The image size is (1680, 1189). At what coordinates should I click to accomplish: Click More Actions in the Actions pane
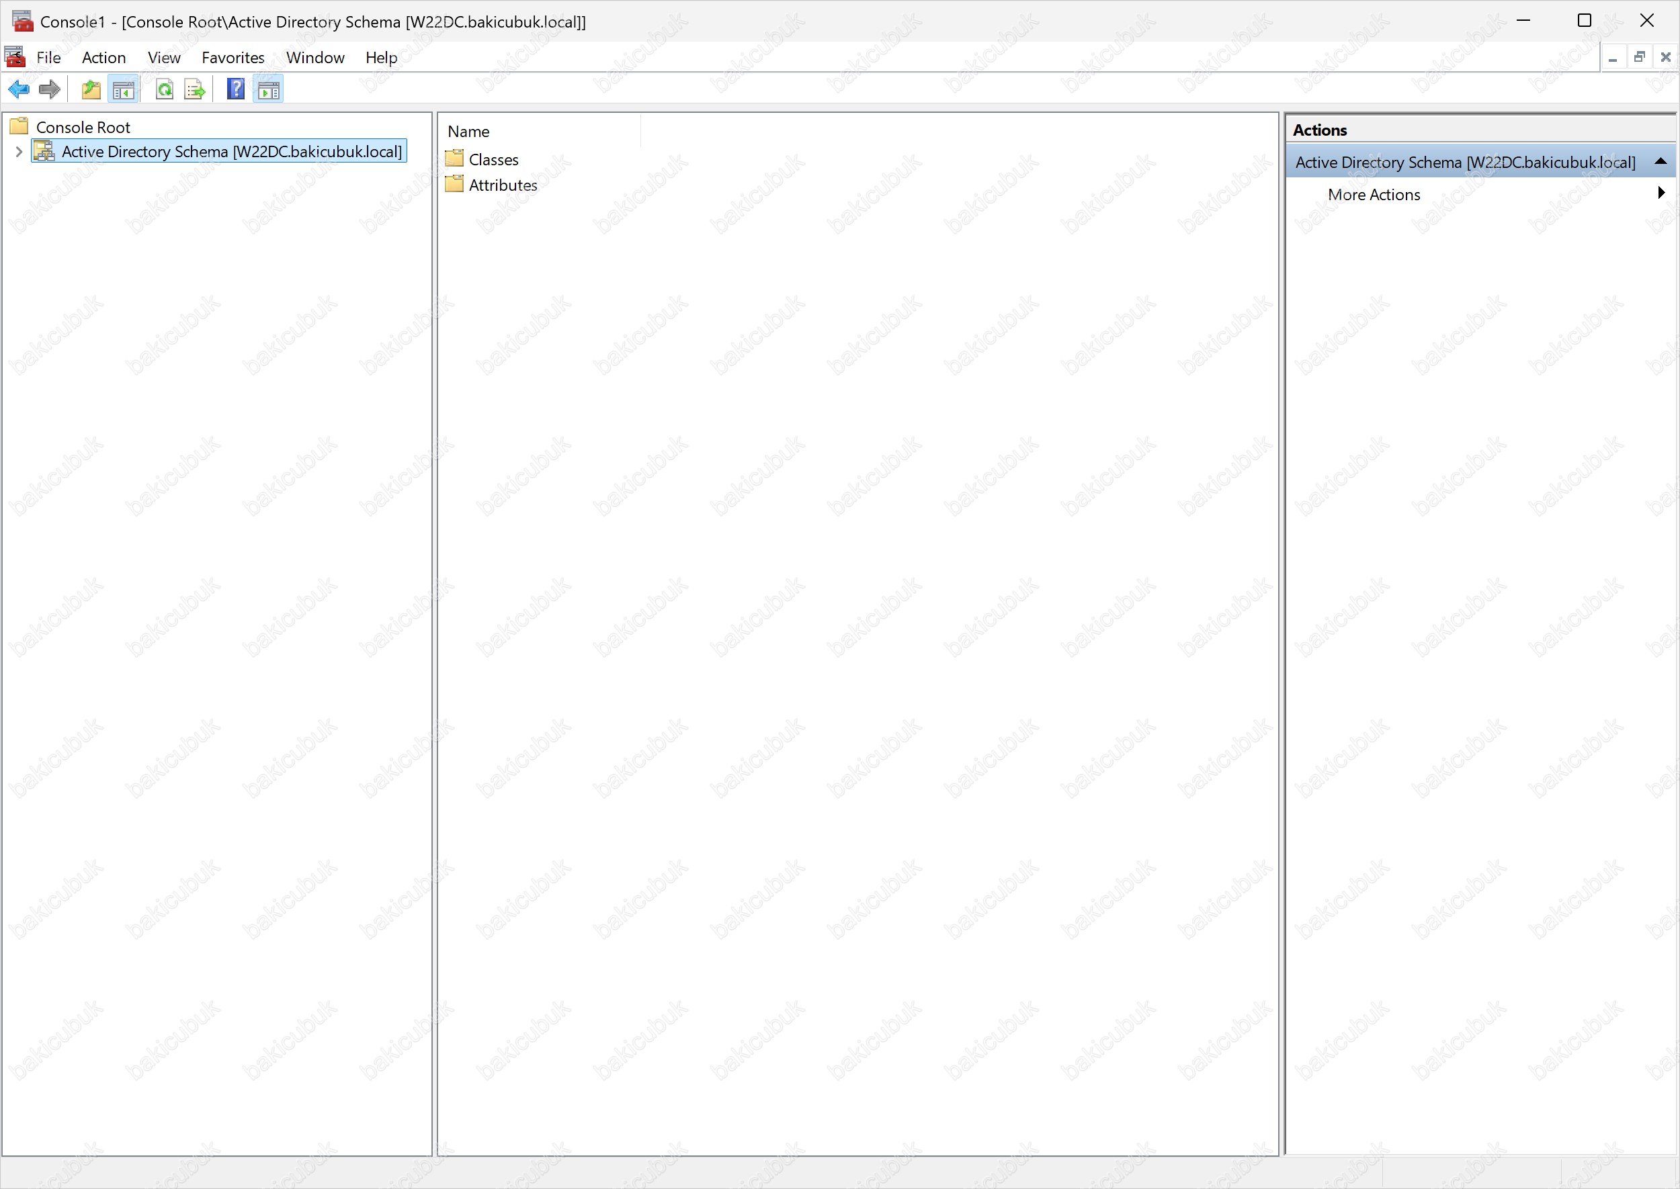click(1374, 195)
